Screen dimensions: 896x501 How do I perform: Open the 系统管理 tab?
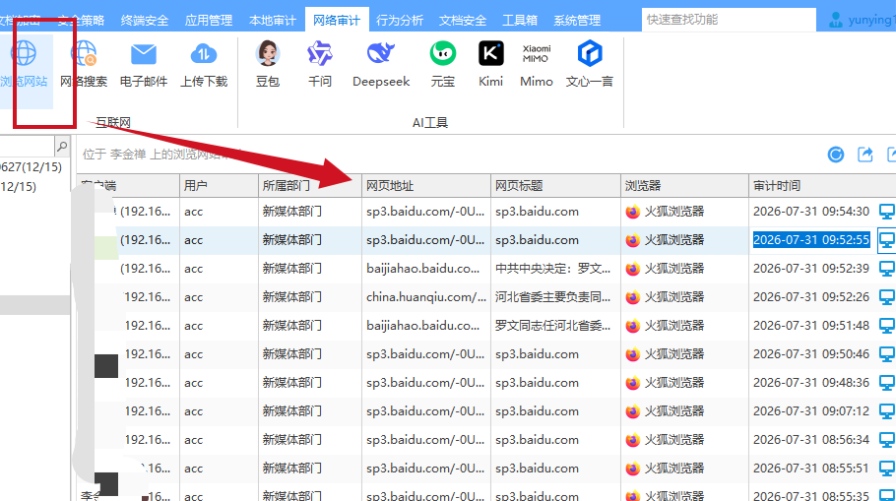pyautogui.click(x=577, y=21)
